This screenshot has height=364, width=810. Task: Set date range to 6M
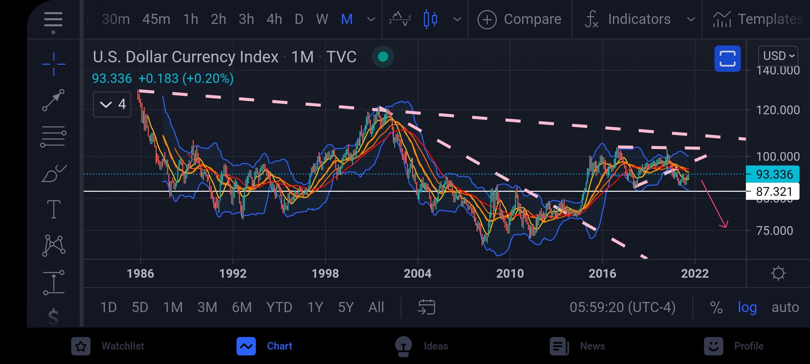coord(242,307)
